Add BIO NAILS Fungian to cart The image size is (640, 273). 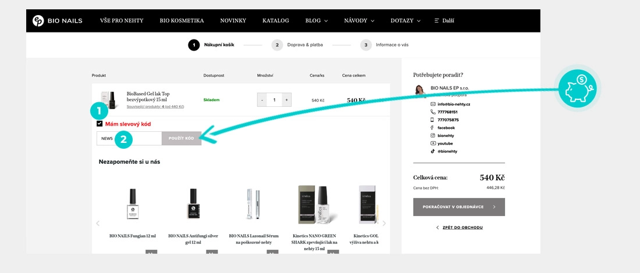point(151,252)
